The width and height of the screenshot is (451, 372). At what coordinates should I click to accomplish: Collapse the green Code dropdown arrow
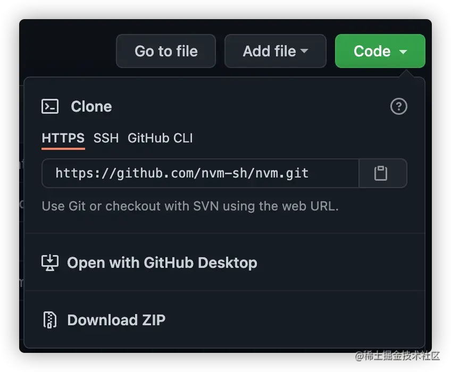coord(403,52)
